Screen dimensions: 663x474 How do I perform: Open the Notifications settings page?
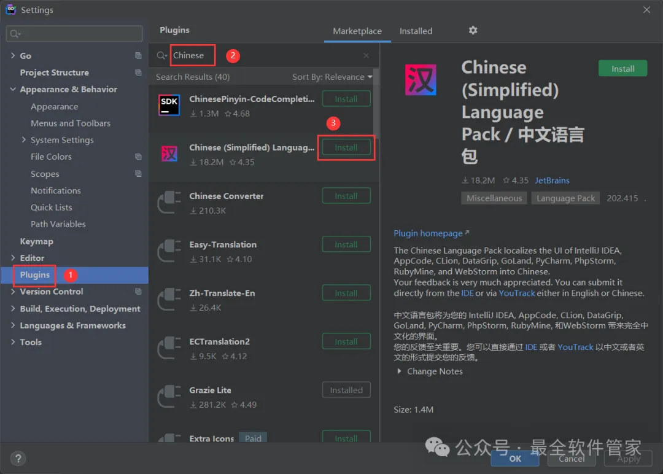tap(56, 190)
